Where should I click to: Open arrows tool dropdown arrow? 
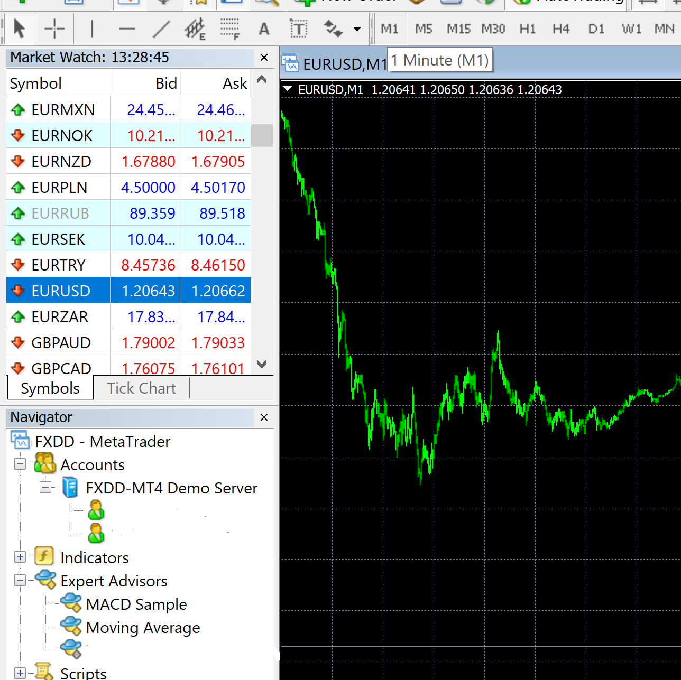(357, 29)
